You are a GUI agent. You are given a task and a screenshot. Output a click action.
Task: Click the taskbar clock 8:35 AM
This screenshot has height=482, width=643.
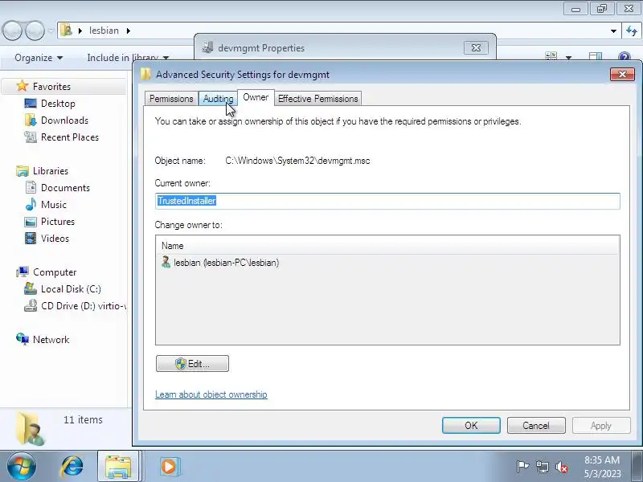coord(602,460)
